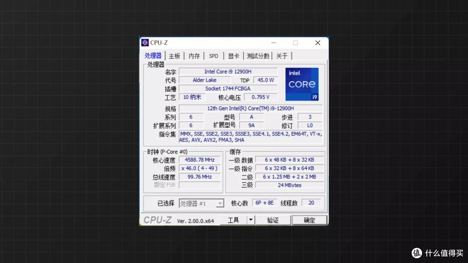Click the stepping value 3

tap(310, 117)
